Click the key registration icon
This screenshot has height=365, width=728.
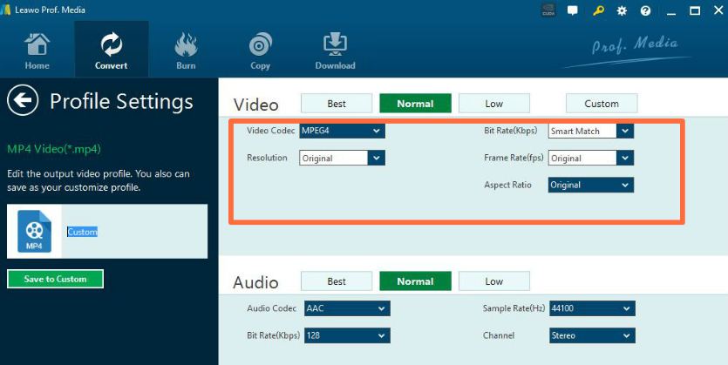click(x=598, y=10)
